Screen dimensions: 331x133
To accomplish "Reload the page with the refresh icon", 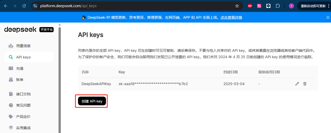I will pyautogui.click(x=24, y=6).
